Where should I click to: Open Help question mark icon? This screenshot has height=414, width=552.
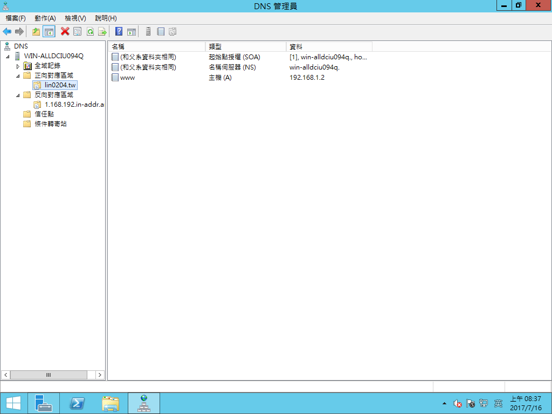point(119,32)
